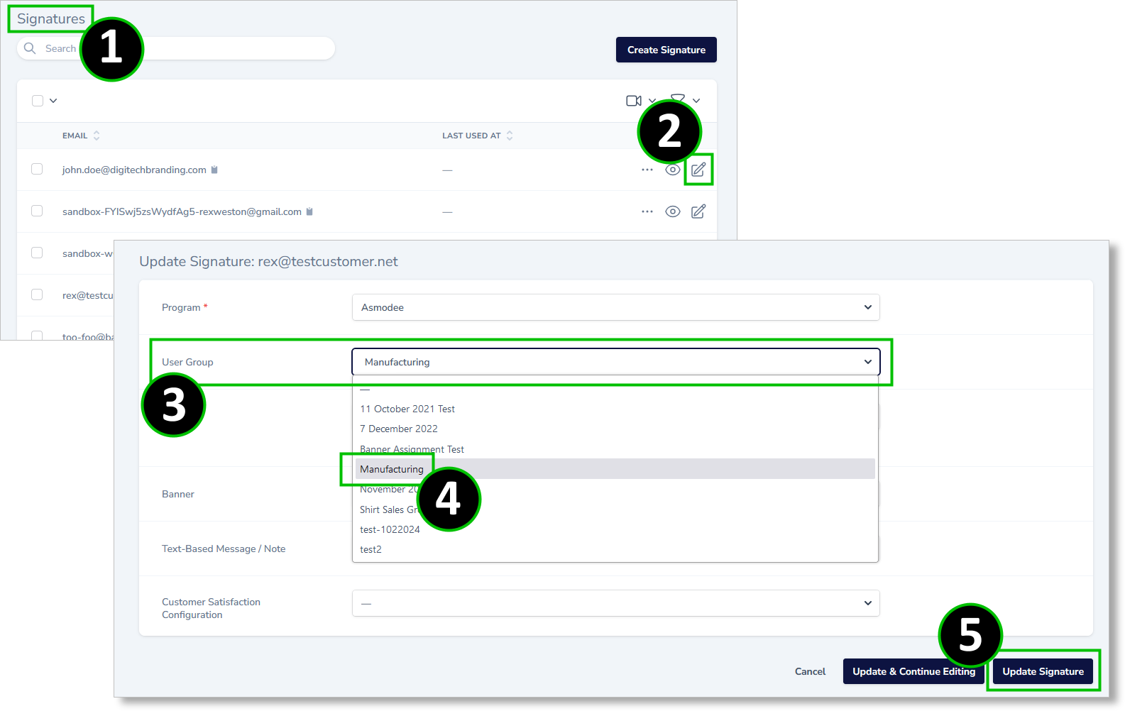Click the sandbox-FYISwj5zsWydfAg5-rexweston@gmail.com email text

coord(182,211)
